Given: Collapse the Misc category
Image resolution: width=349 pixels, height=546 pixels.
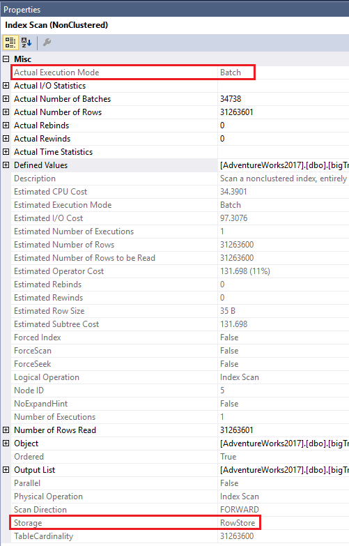Looking at the screenshot, I should [6, 59].
